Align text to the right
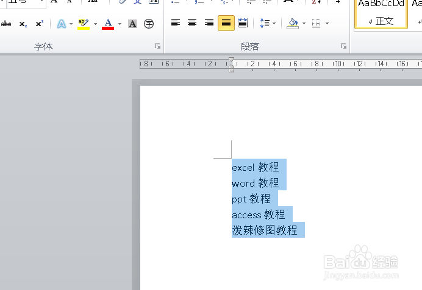Image resolution: width=422 pixels, height=290 pixels. pos(209,23)
